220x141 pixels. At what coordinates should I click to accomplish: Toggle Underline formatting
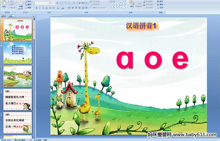tap(43, 8)
